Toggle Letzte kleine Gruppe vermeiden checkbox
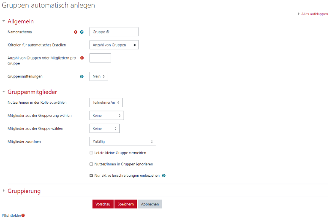The image size is (329, 219). click(91, 153)
